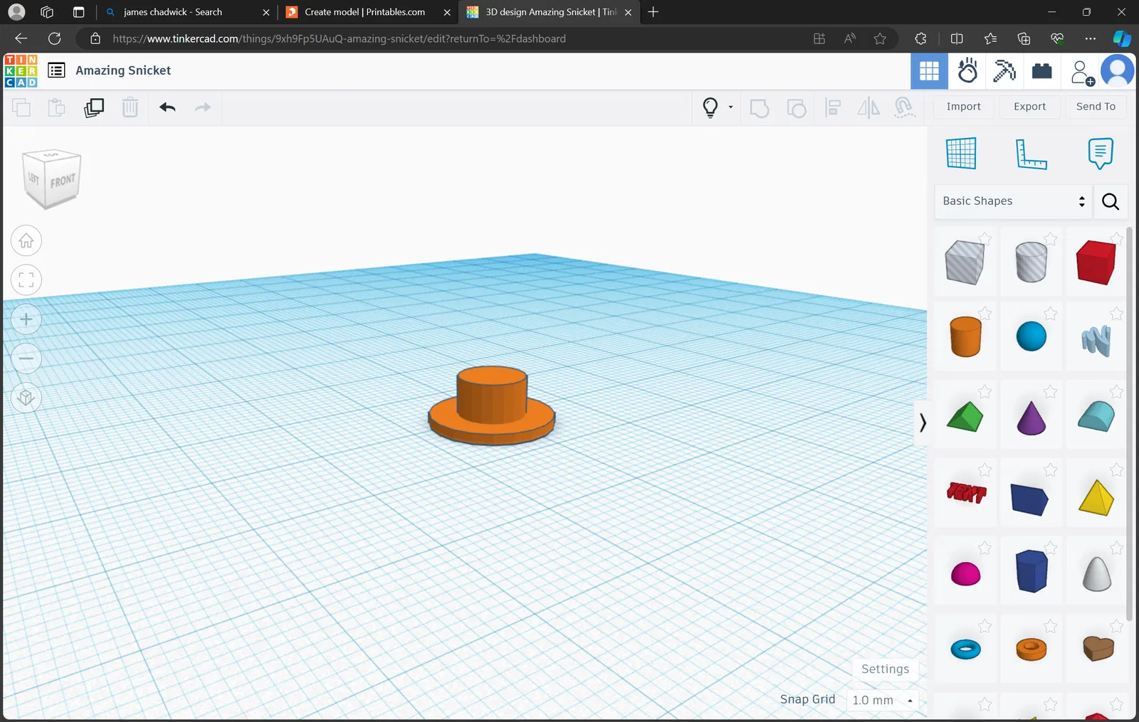Image resolution: width=1139 pixels, height=722 pixels.
Task: Zoom in with the plus button
Action: pos(26,319)
